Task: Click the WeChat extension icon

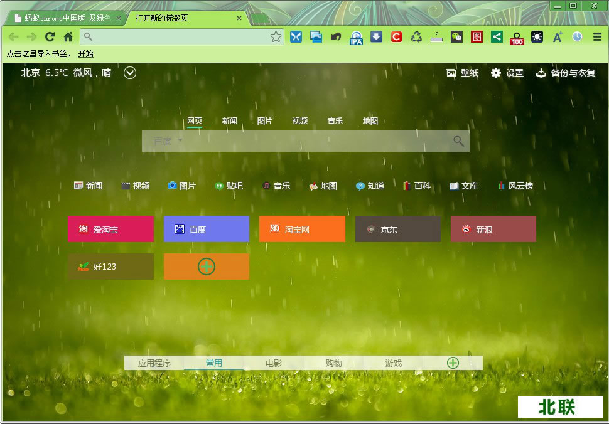Action: point(456,37)
